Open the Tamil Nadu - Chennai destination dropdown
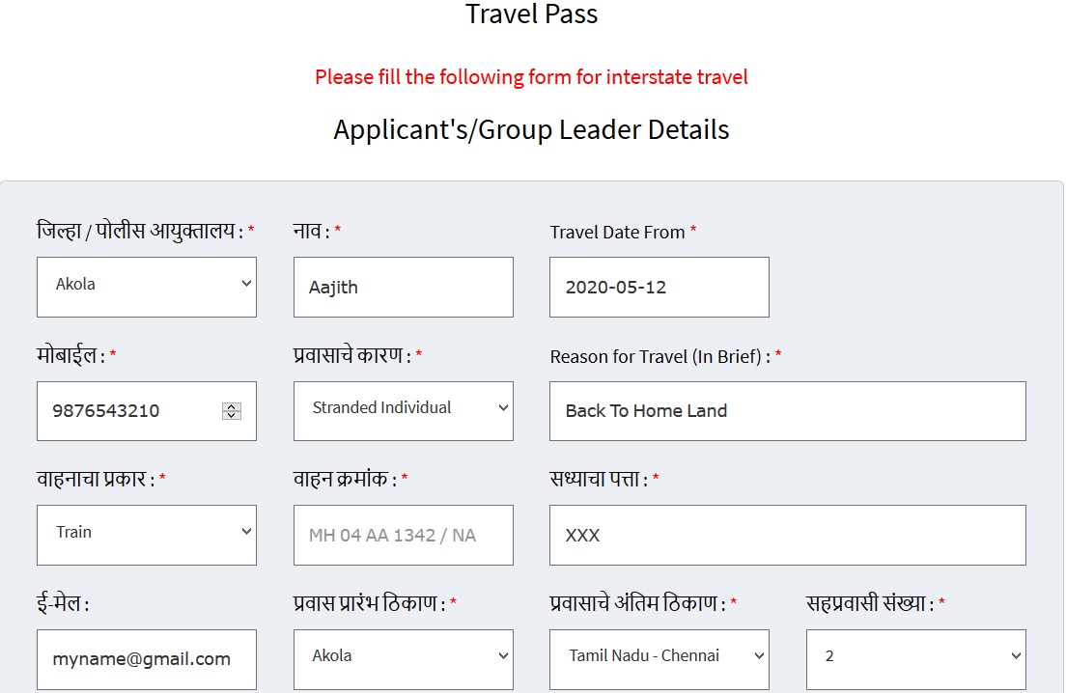Image resolution: width=1066 pixels, height=693 pixels. point(659,657)
